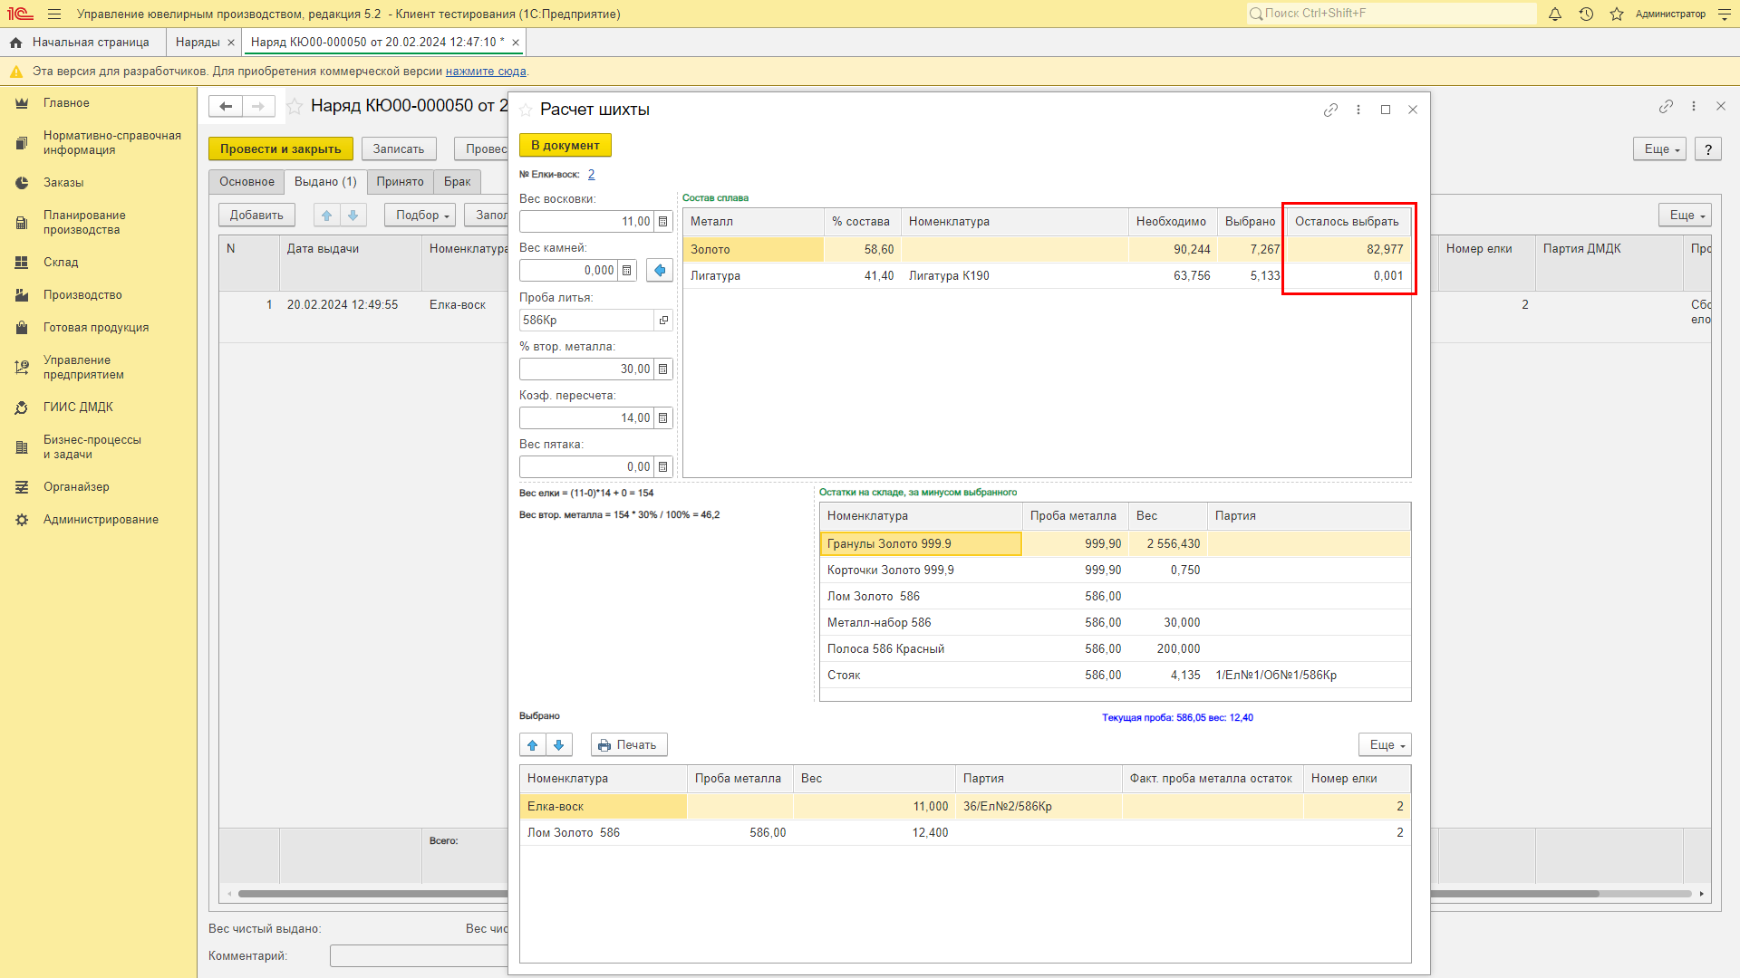Move selected row up in Выбрано

[x=533, y=745]
